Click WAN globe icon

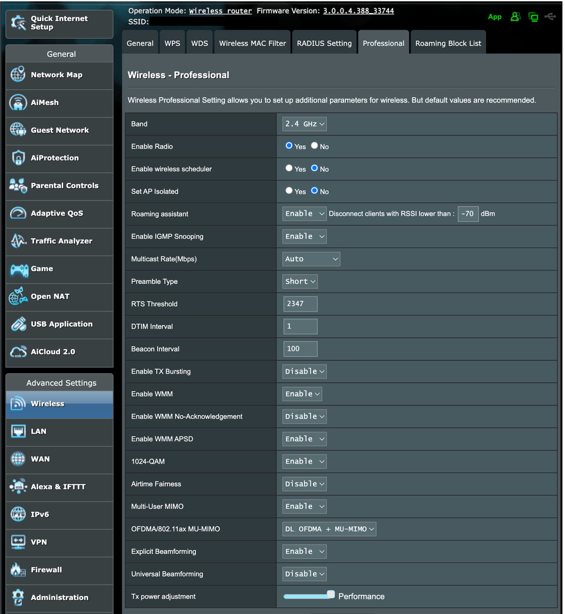(x=18, y=459)
